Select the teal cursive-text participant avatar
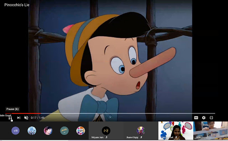228x141 pixels. pyautogui.click(x=64, y=131)
